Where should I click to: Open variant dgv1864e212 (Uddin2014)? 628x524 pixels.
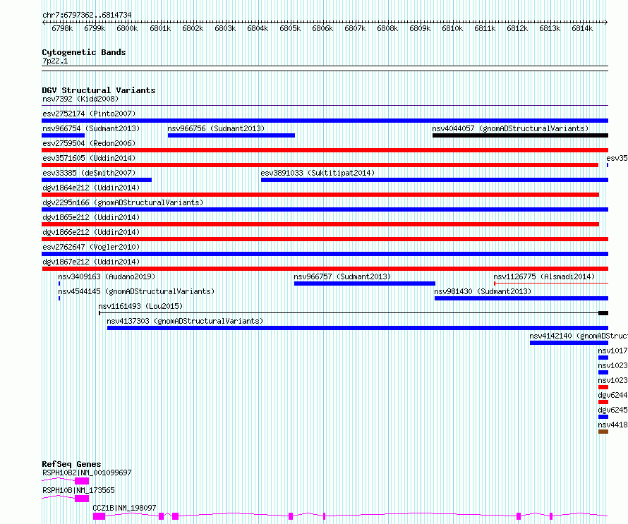[91, 188]
